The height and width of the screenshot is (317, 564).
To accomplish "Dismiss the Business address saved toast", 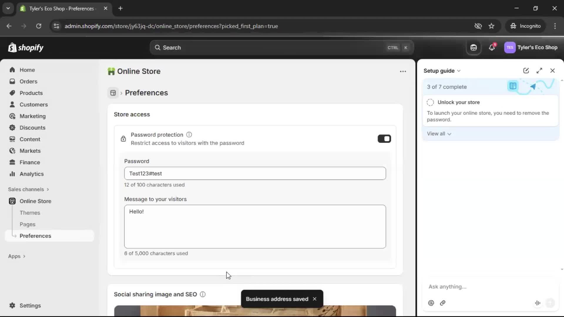I will [314, 299].
